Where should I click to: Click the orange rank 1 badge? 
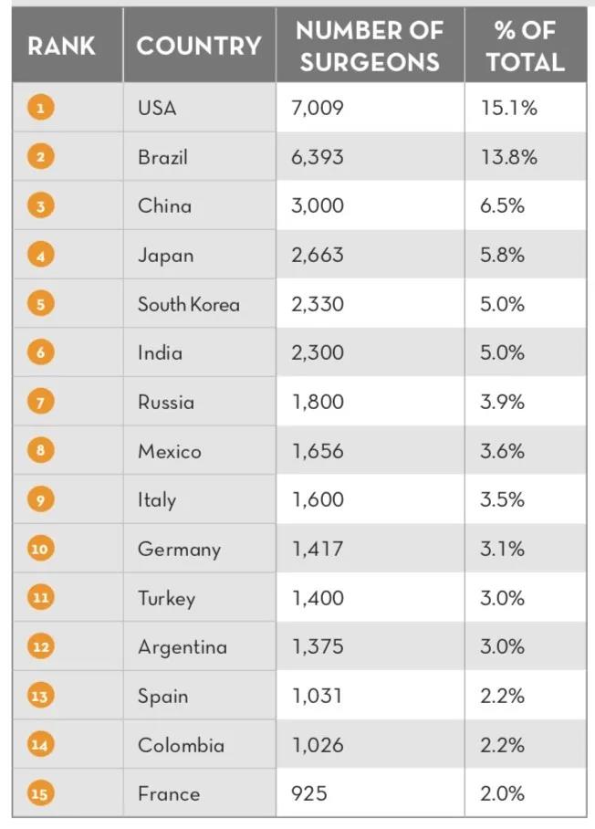click(x=41, y=108)
